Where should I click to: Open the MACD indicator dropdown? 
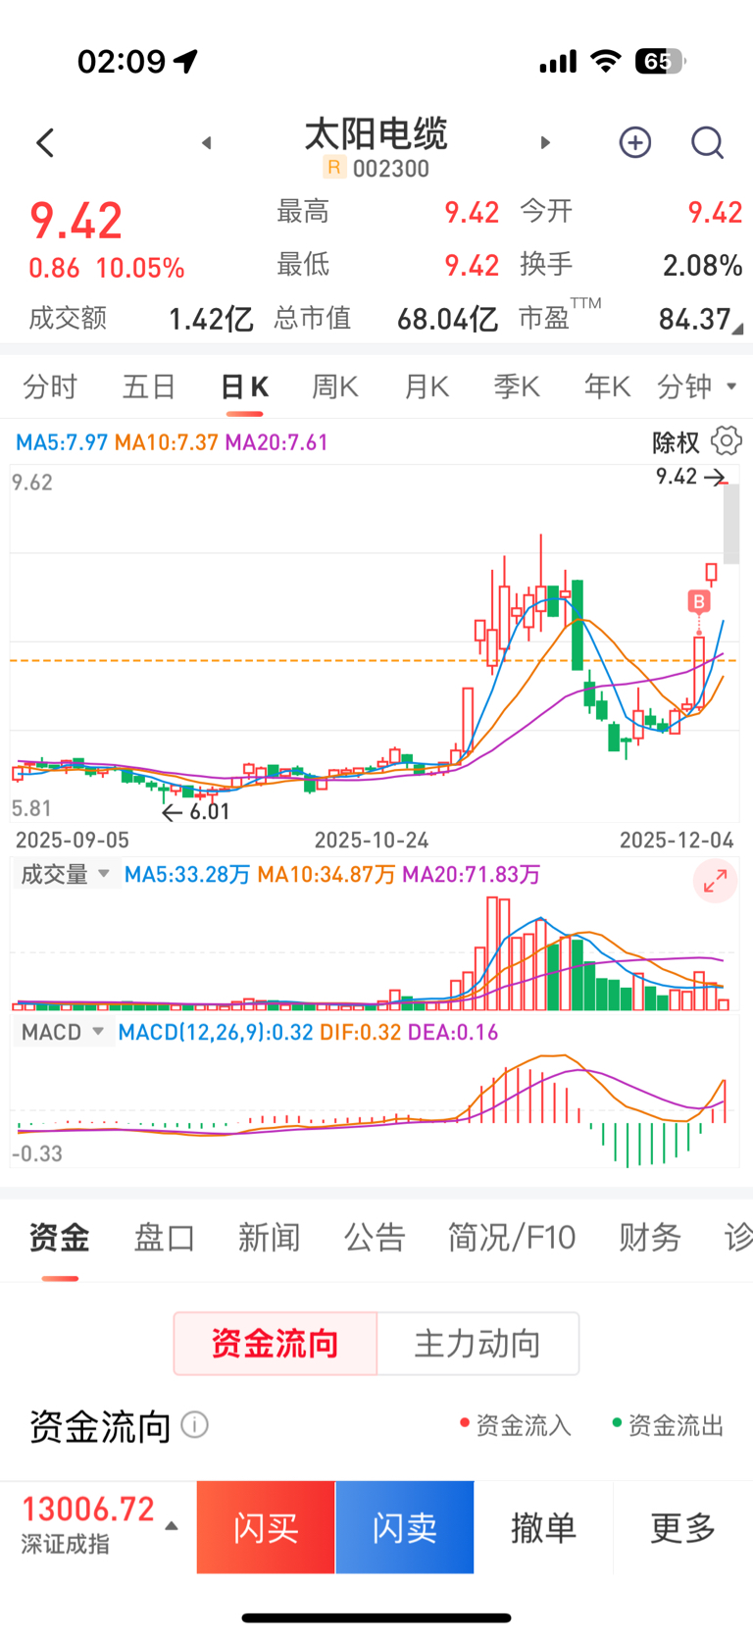(x=63, y=1032)
